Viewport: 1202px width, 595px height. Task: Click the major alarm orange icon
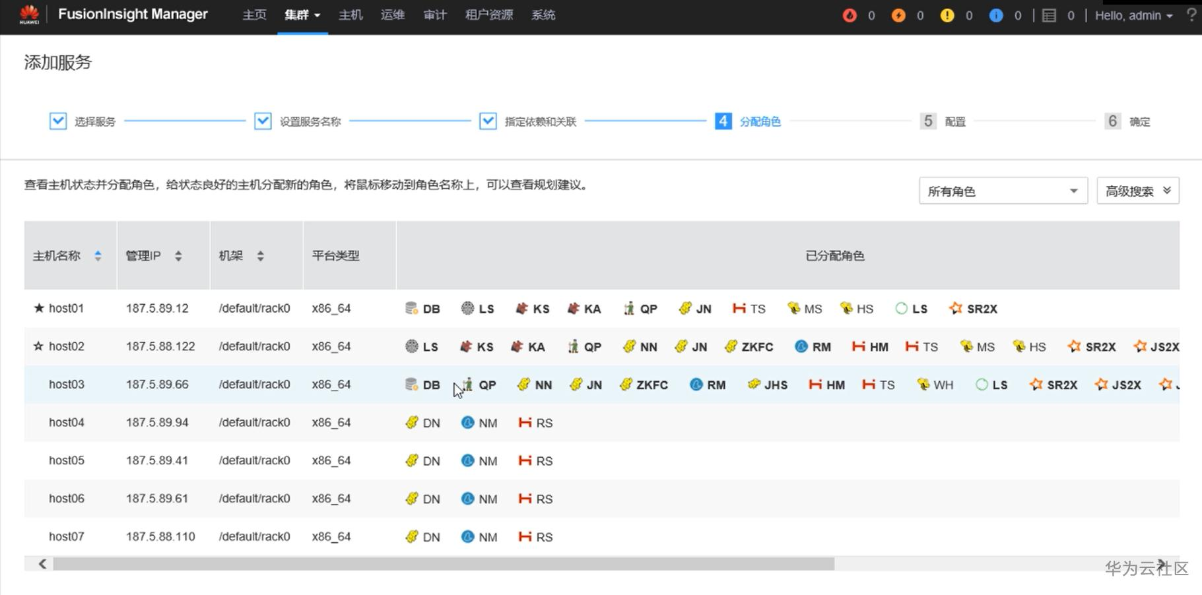[x=898, y=15]
